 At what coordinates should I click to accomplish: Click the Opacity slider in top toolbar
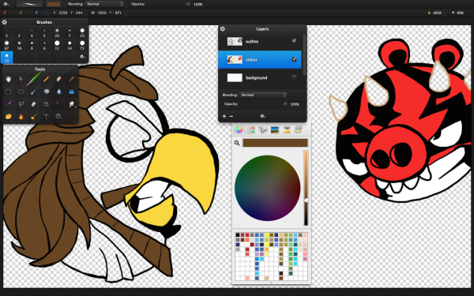click(168, 4)
